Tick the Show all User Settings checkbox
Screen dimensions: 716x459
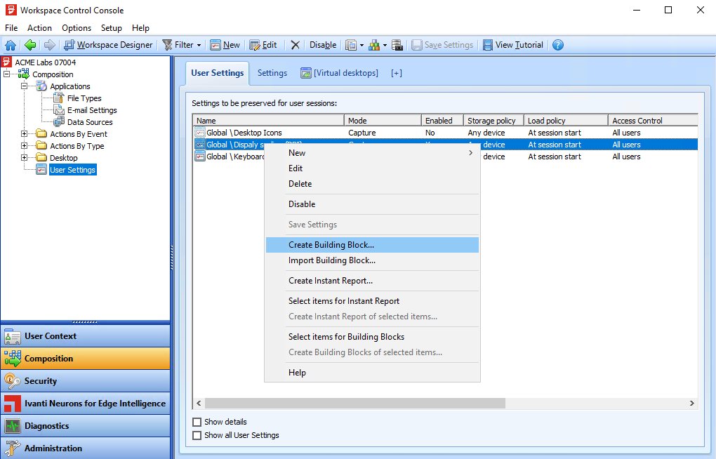click(x=197, y=435)
